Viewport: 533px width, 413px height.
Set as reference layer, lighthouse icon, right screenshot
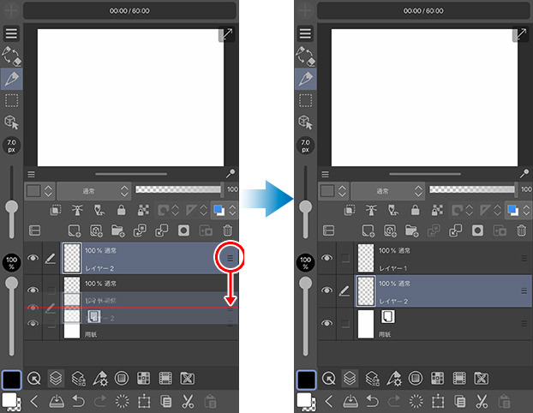click(371, 210)
